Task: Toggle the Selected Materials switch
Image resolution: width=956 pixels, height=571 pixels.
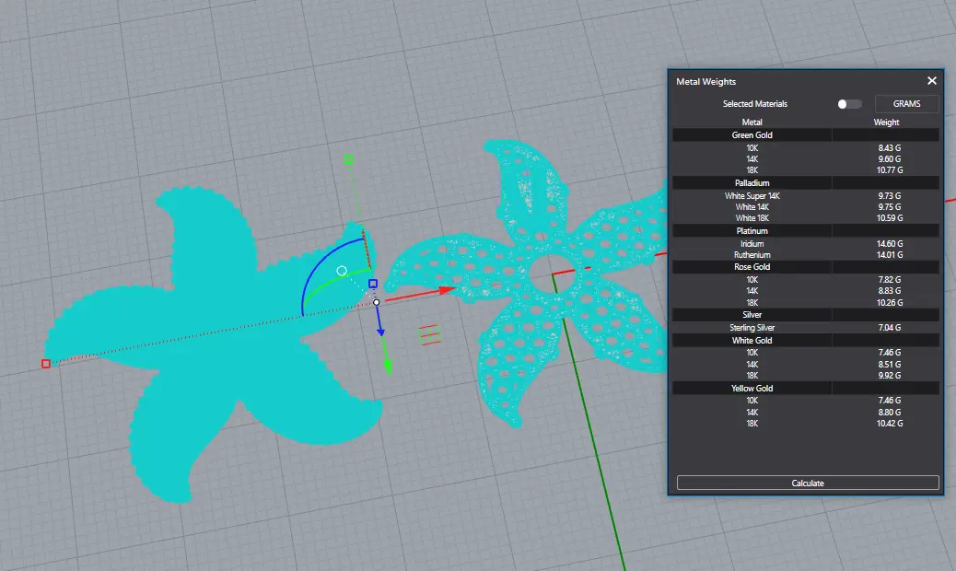Action: (849, 104)
